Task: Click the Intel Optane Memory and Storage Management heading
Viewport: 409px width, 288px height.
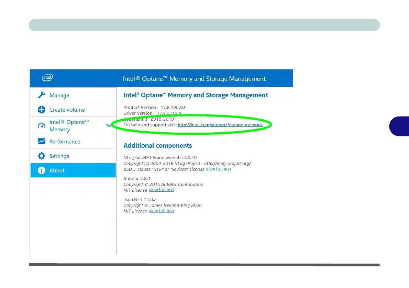Action: [x=196, y=95]
